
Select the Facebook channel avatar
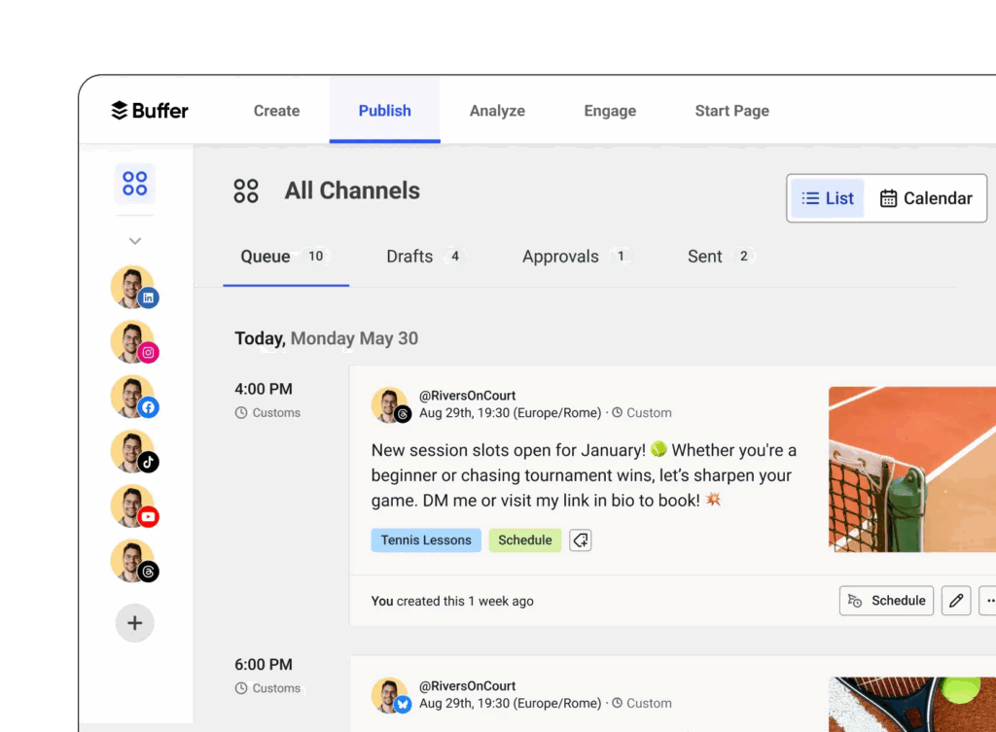134,397
